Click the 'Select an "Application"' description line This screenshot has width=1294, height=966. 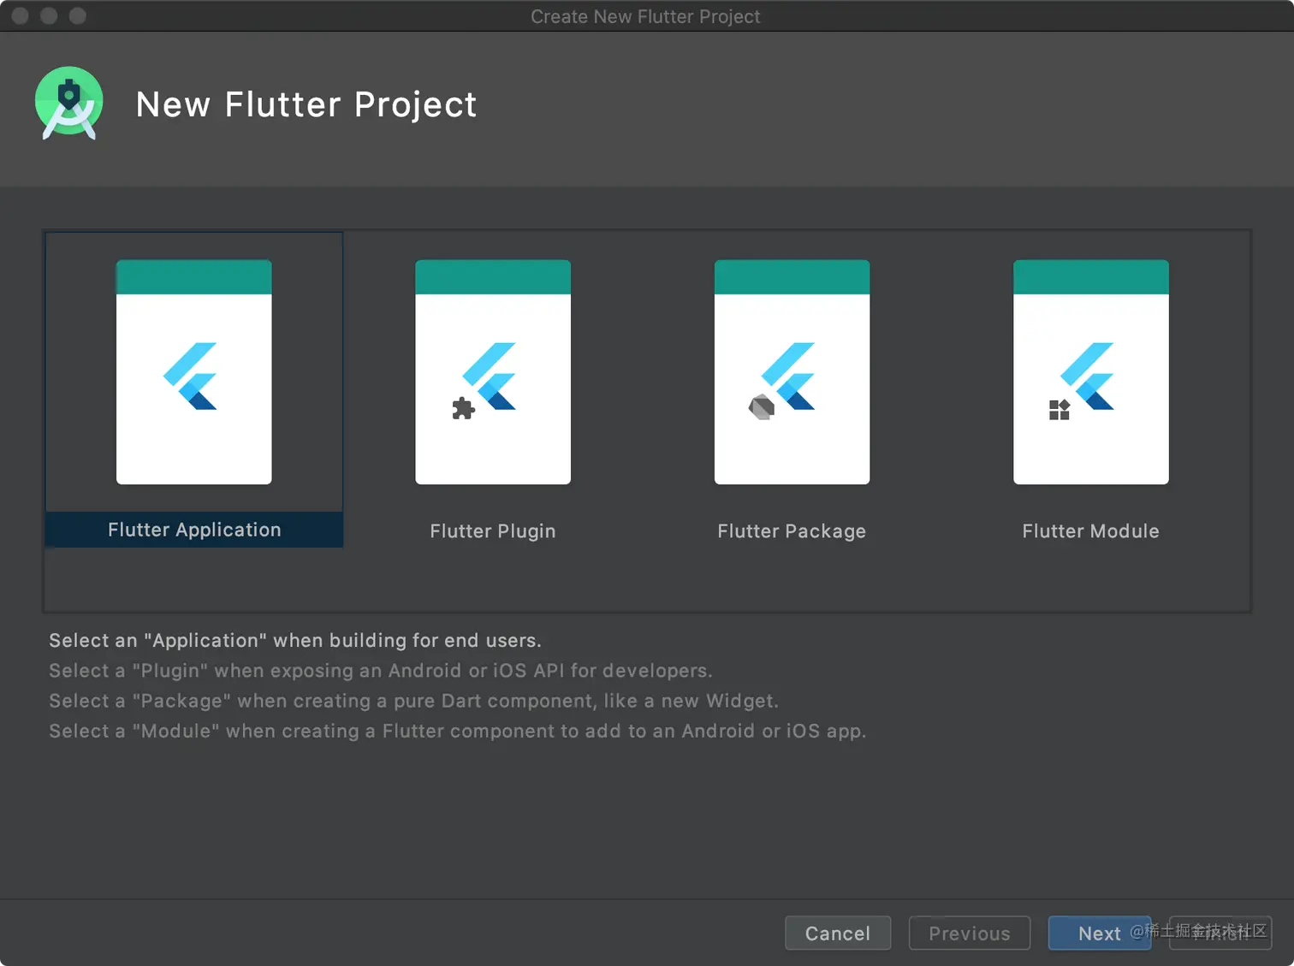295,640
